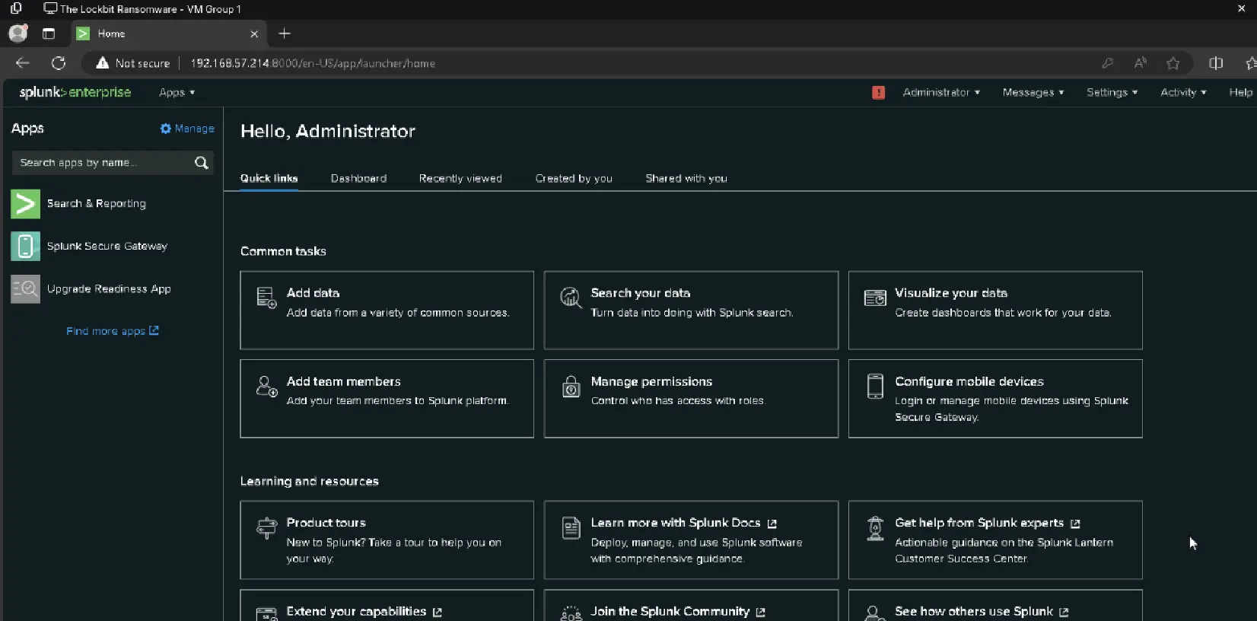Open the Manage permissions card title
Viewport: 1257px width, 621px height.
click(651, 381)
